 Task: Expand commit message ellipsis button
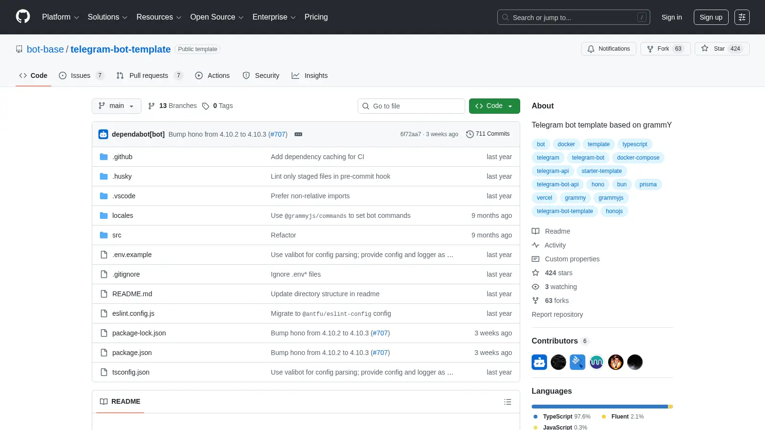pyautogui.click(x=298, y=134)
